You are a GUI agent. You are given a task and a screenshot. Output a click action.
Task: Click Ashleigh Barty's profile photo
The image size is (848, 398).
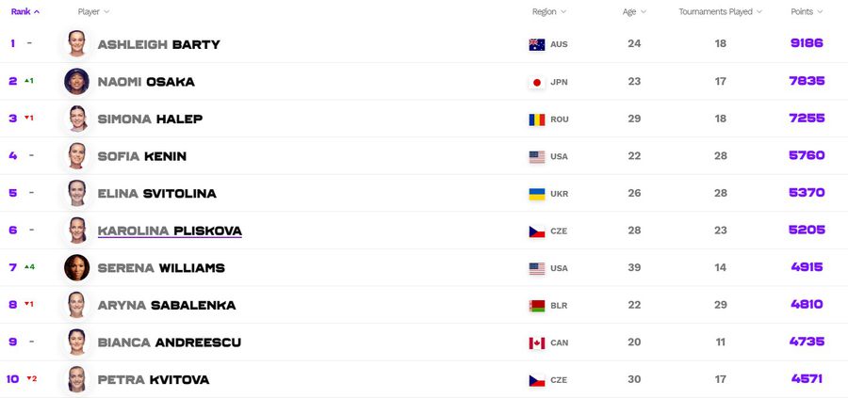click(77, 43)
